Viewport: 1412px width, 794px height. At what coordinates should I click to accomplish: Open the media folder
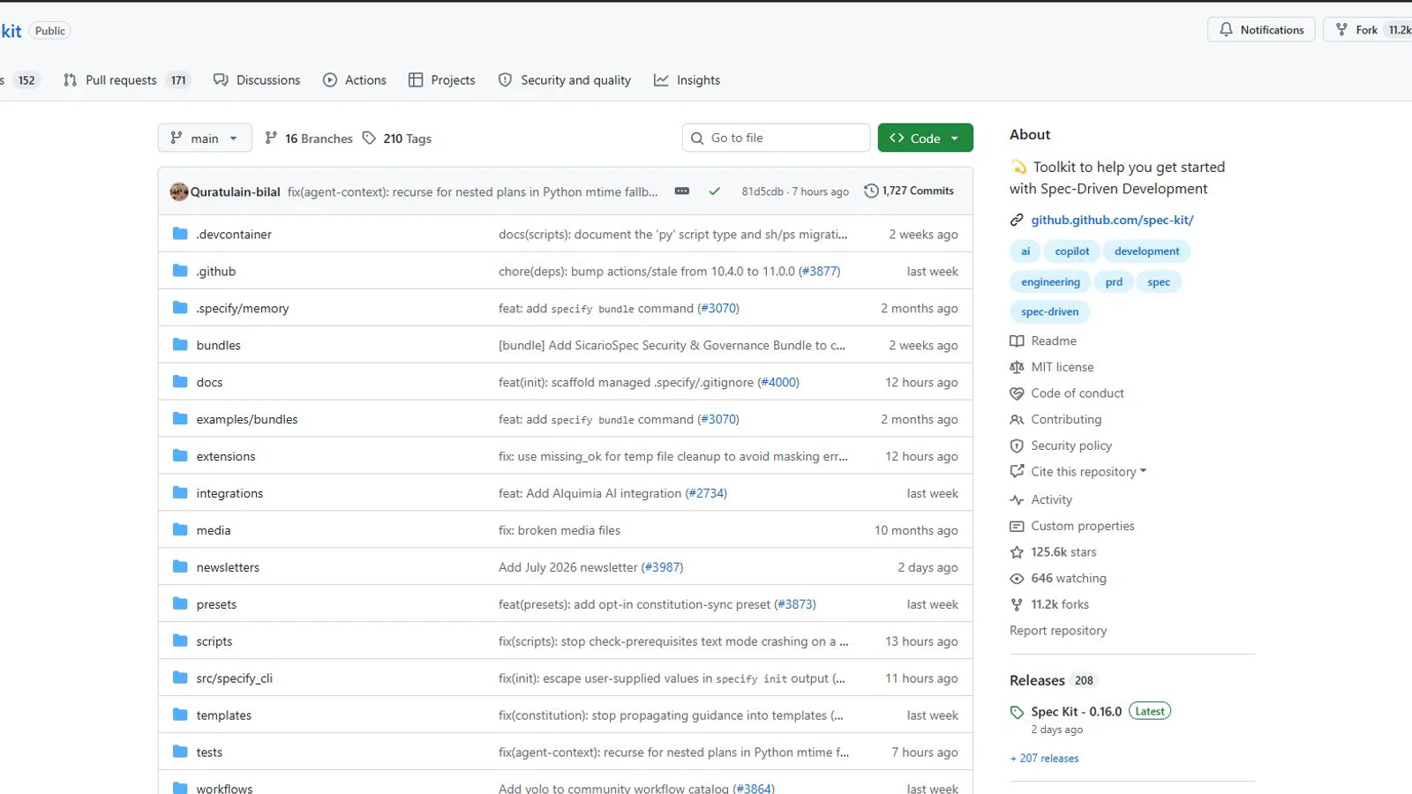pyautogui.click(x=214, y=531)
